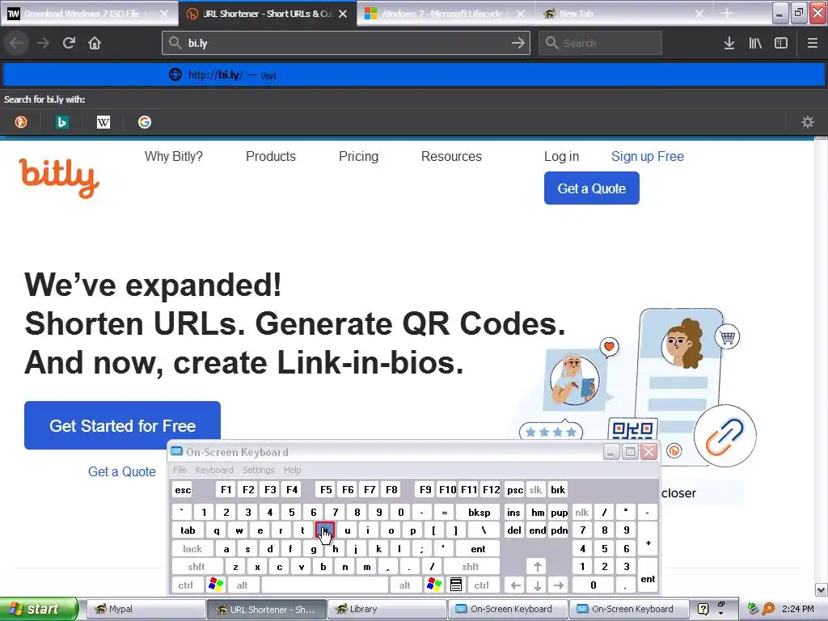
Task: Click the Log in link
Action: point(561,156)
